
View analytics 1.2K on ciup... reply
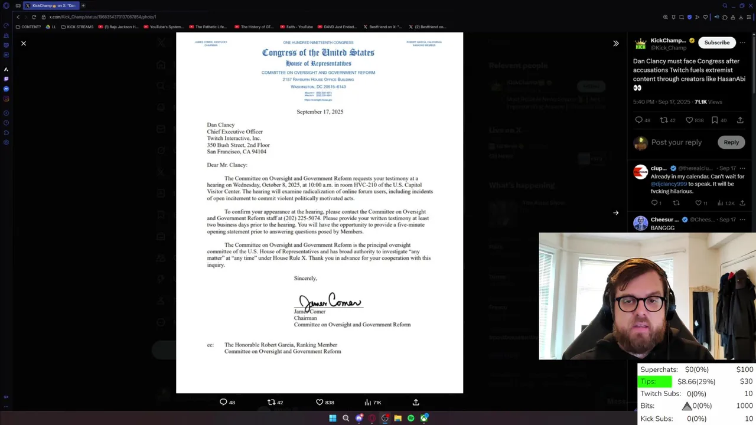[726, 203]
